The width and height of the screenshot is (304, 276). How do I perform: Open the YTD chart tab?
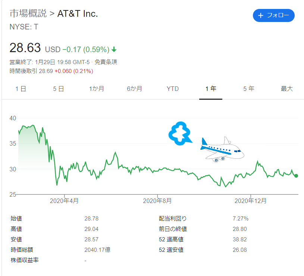coord(173,89)
